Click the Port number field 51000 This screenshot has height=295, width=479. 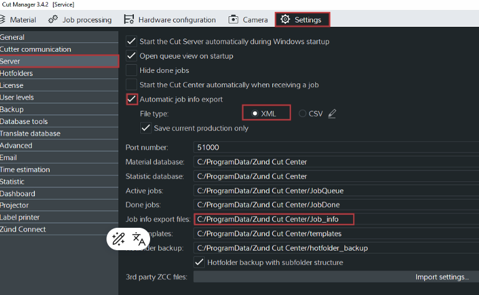pos(336,147)
